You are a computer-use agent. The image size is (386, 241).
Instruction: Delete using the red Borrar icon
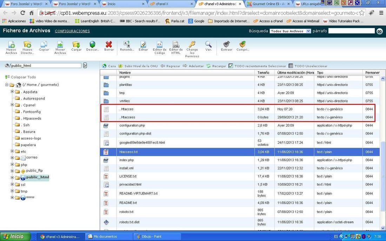109,44
